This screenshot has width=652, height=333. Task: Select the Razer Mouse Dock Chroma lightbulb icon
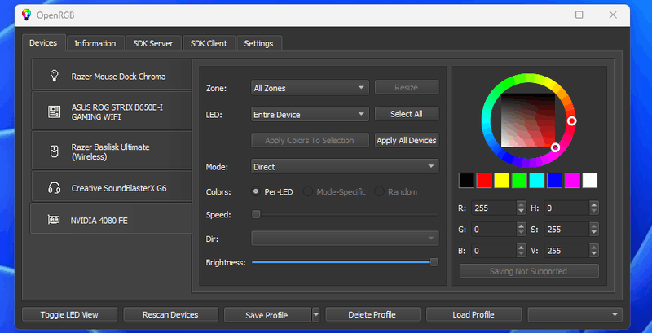coord(55,76)
